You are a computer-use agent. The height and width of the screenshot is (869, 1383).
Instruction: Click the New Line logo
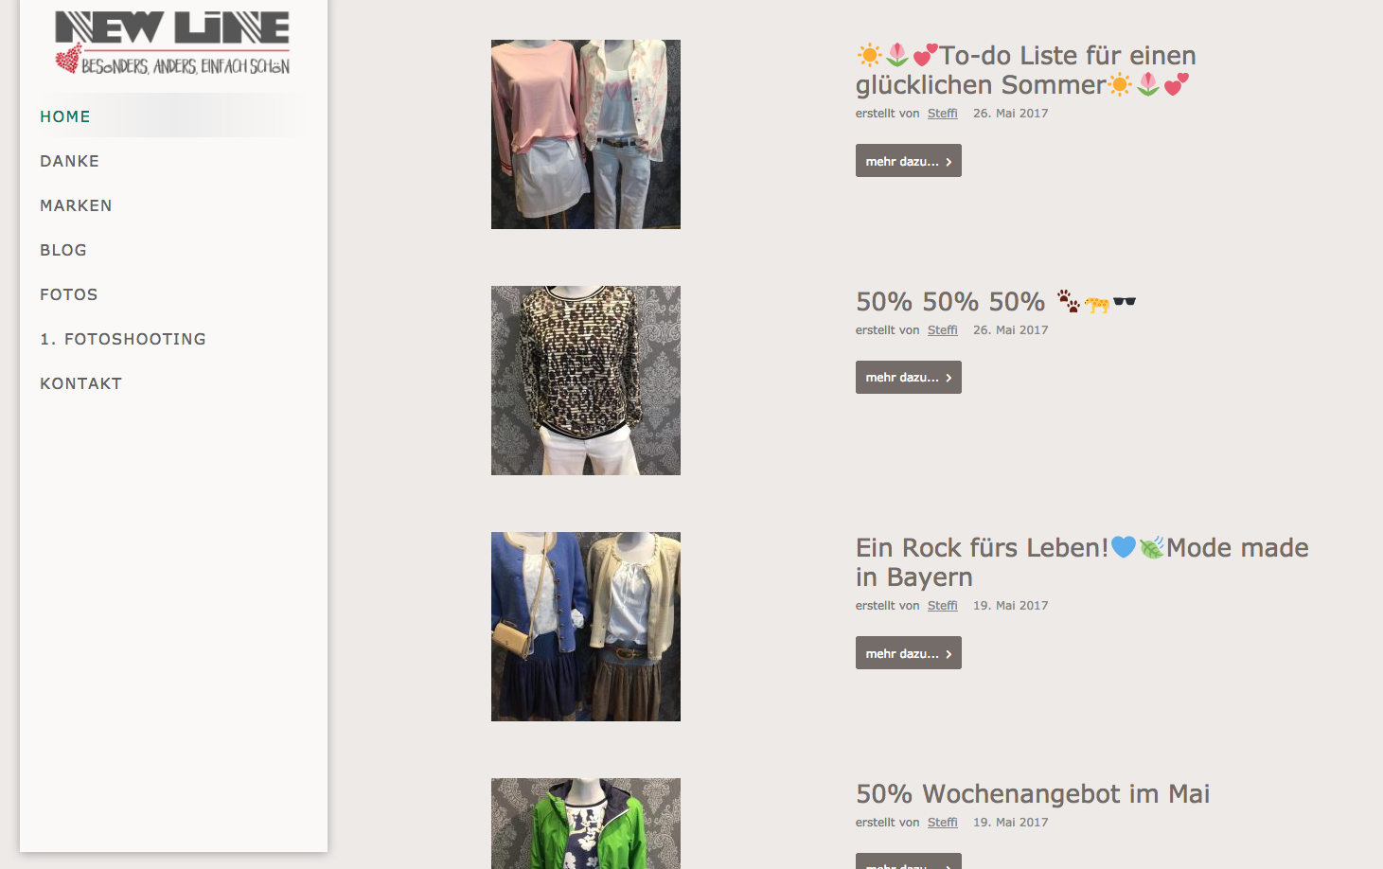(x=172, y=43)
